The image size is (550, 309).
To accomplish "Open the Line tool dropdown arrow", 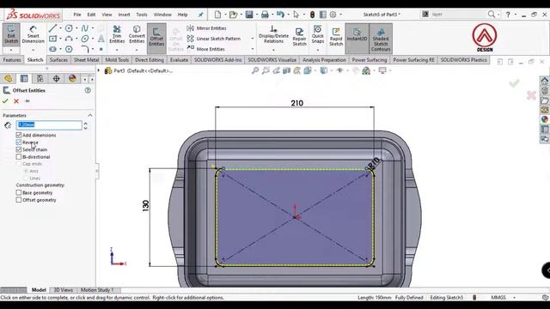I will click(60, 28).
